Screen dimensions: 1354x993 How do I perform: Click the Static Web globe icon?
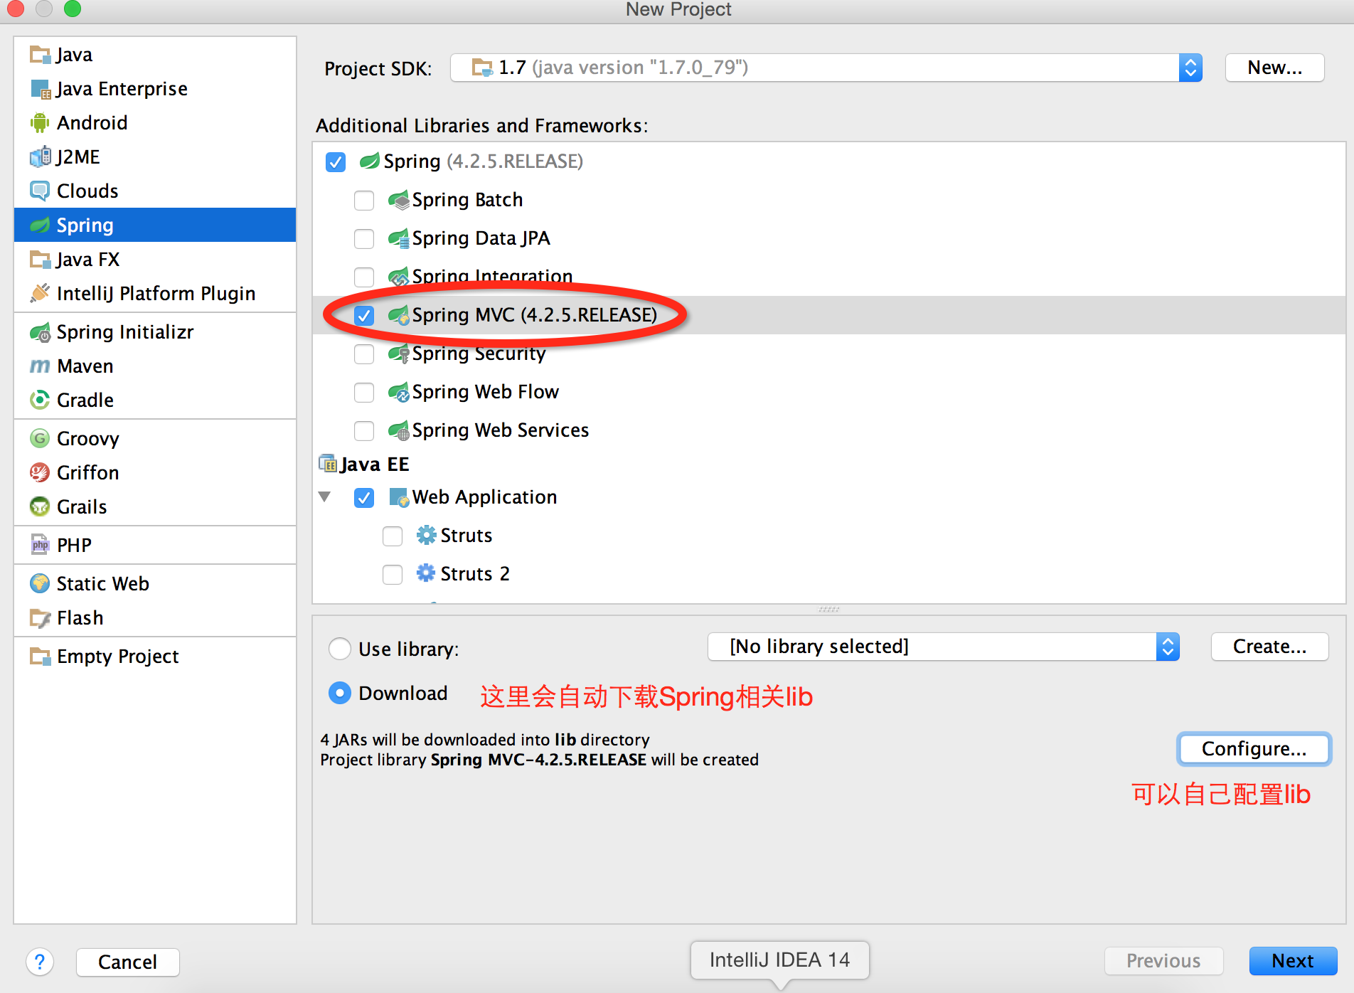40,583
